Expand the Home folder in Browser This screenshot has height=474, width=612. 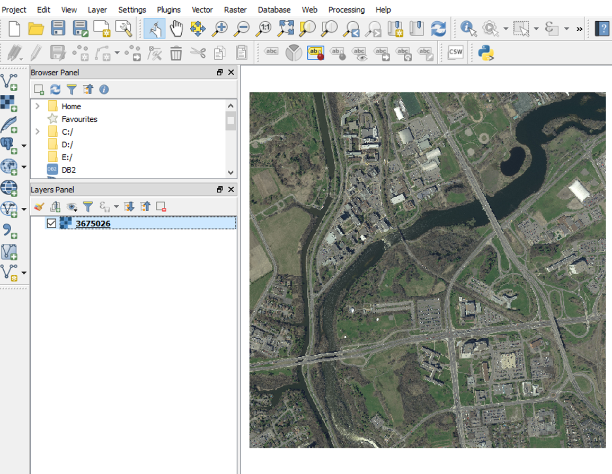click(x=37, y=107)
